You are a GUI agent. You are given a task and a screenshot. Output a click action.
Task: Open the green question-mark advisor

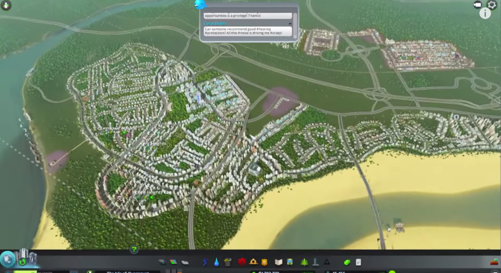click(134, 249)
